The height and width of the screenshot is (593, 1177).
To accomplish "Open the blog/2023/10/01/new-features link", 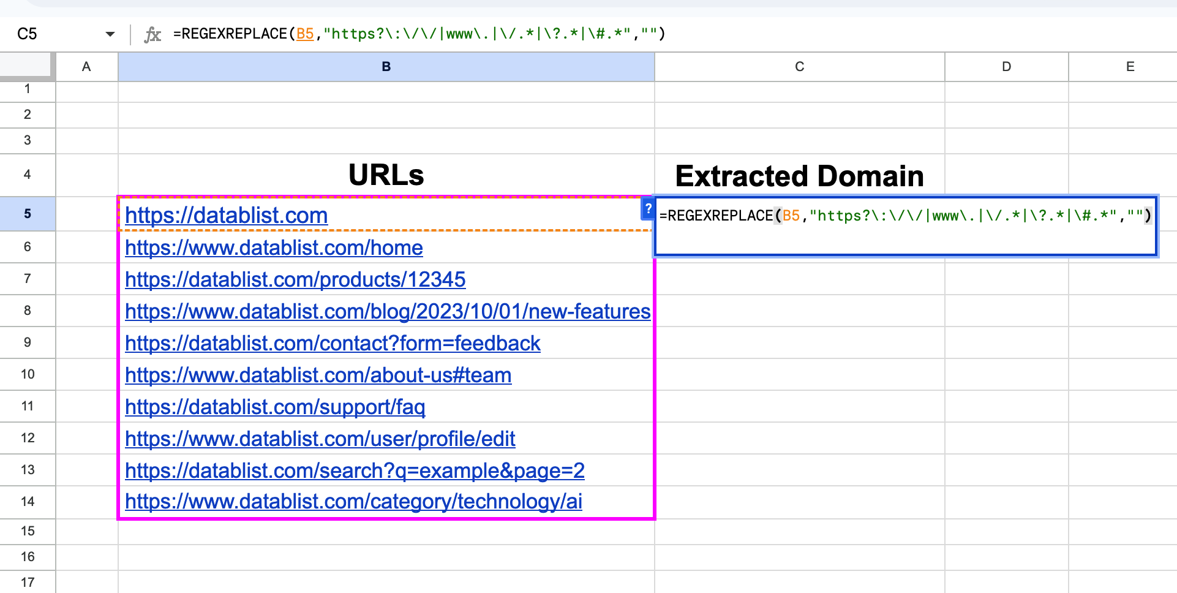I will [387, 312].
